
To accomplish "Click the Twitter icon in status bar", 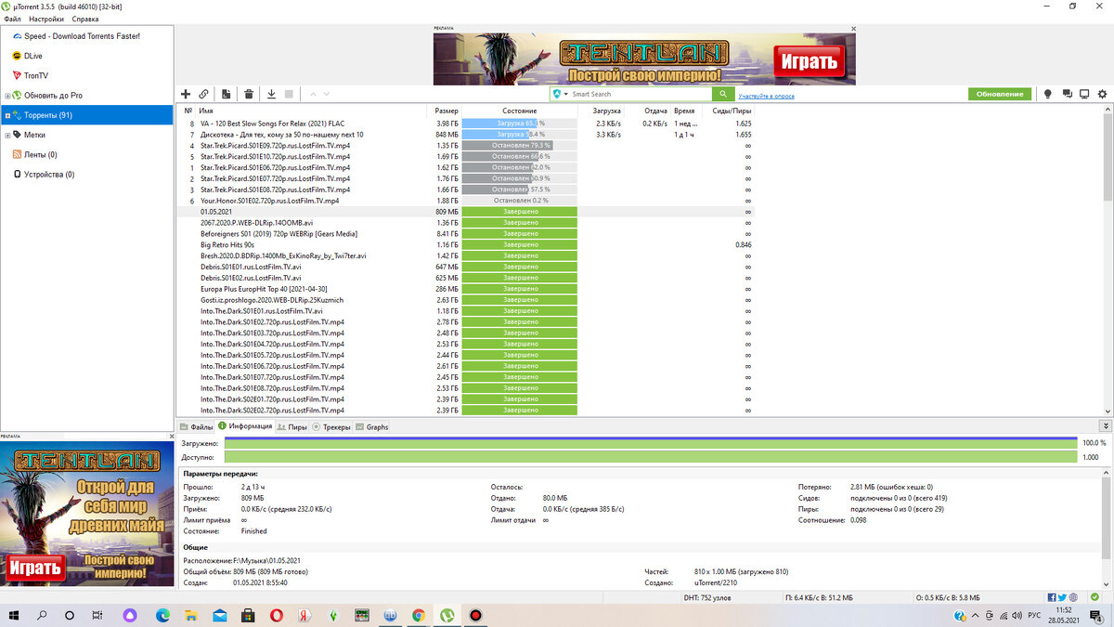I will point(1062,597).
